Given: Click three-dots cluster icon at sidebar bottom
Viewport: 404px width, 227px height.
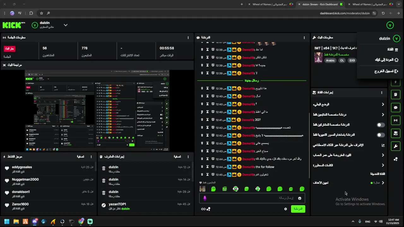Looking at the screenshot, I should coord(395,159).
